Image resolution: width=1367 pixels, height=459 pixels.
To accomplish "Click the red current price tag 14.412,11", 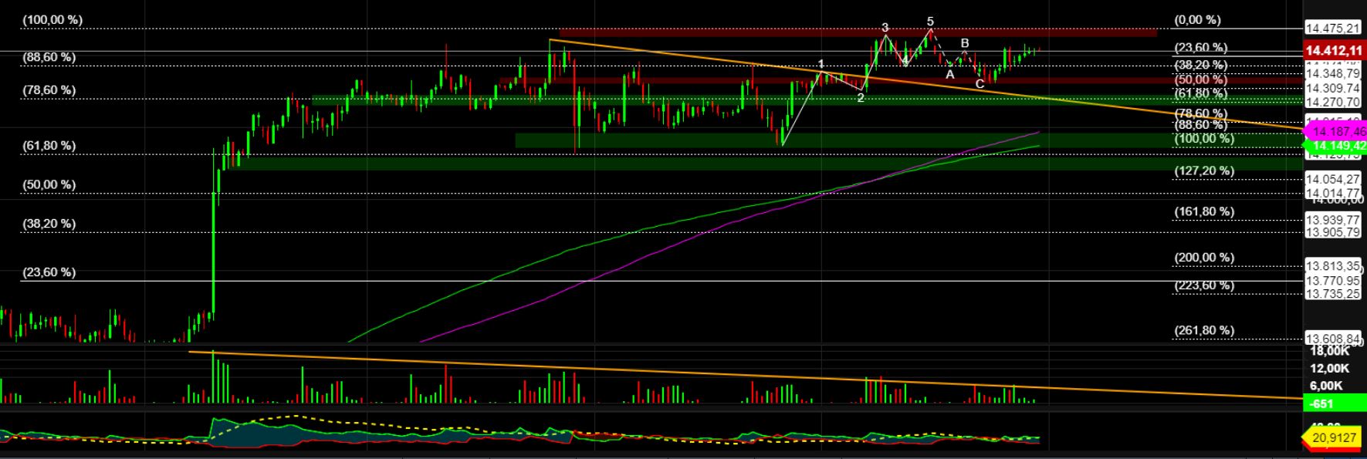I will (x=1335, y=51).
